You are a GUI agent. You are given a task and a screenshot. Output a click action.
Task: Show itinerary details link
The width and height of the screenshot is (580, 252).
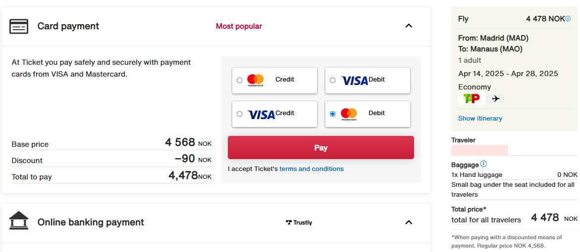tap(480, 119)
